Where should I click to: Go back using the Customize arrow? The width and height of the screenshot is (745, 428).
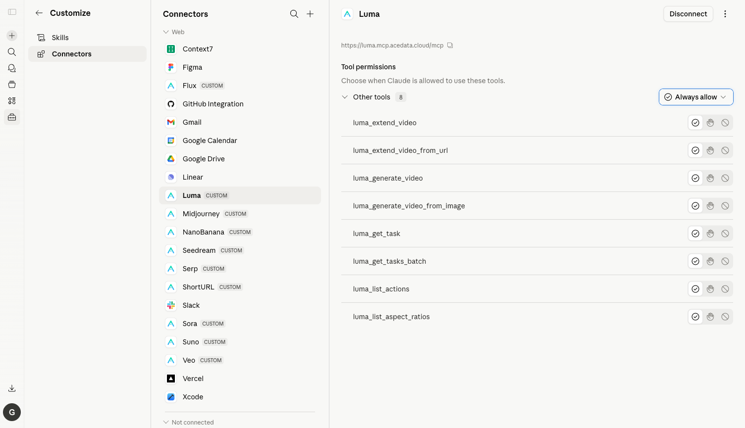(x=39, y=13)
